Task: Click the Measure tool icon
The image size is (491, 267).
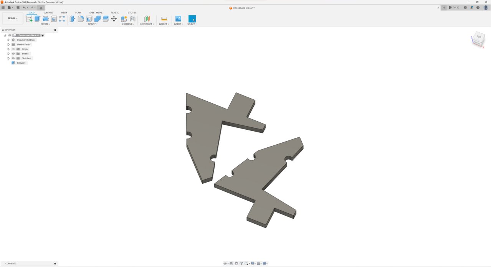Action: click(164, 19)
